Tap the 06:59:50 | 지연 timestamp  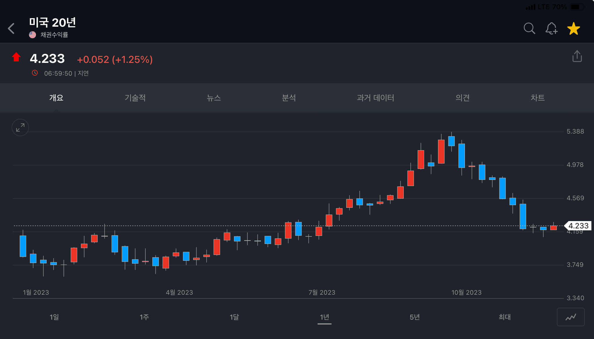pos(66,73)
